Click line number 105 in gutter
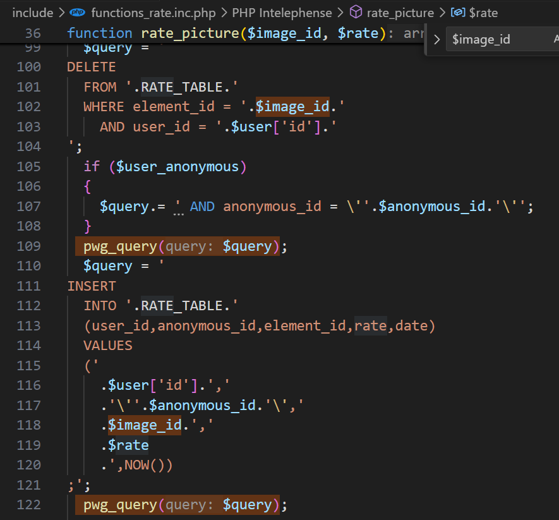The height and width of the screenshot is (520, 559). pos(29,167)
